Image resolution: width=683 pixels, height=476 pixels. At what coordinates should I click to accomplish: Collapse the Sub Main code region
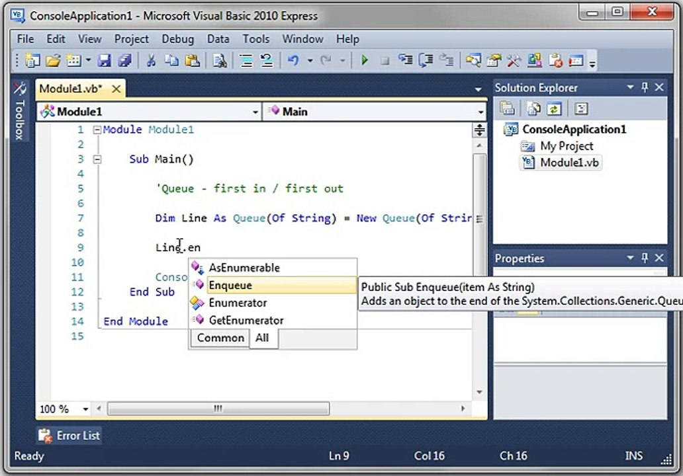point(97,159)
